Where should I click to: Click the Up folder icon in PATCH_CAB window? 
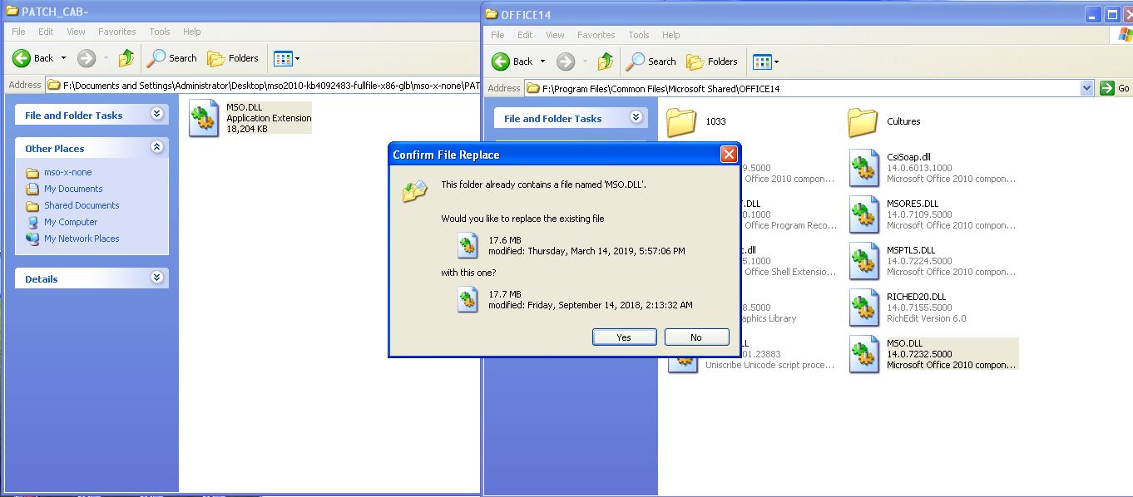[126, 58]
